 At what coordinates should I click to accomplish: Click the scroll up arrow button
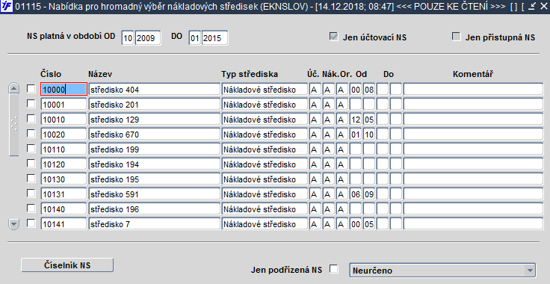click(x=13, y=88)
